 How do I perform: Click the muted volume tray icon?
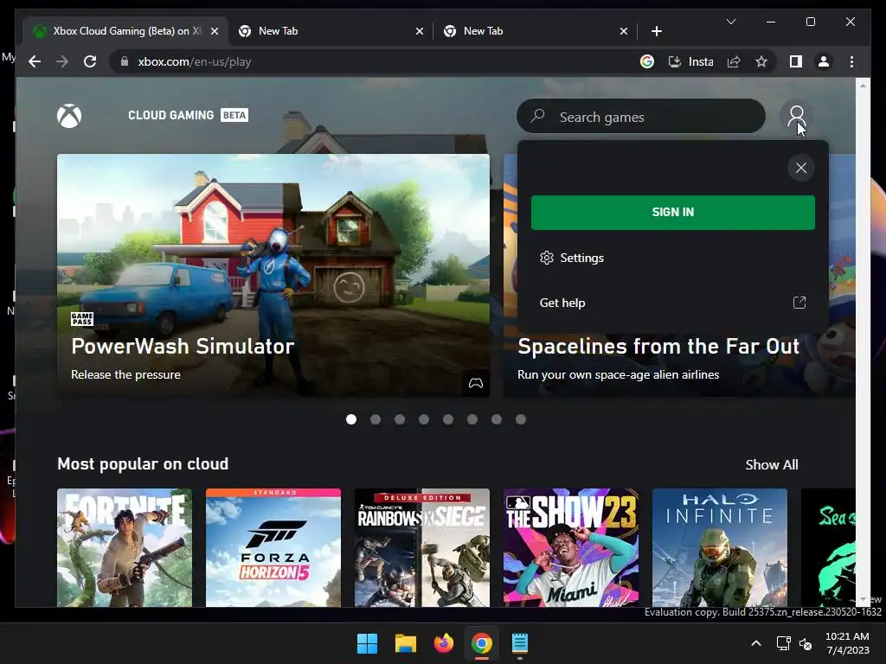(x=806, y=643)
